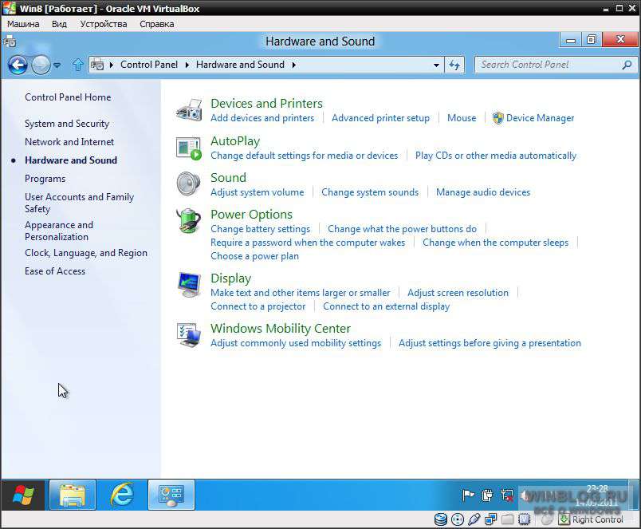Open the Машина menu
The height and width of the screenshot is (529, 641).
(23, 24)
